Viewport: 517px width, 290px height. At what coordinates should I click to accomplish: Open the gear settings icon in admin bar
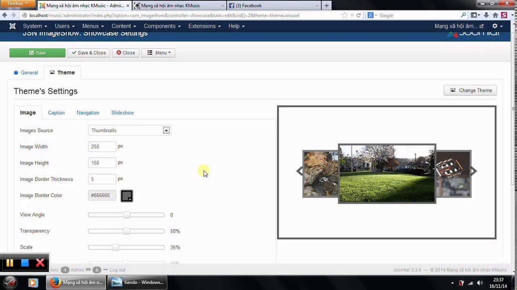click(x=497, y=26)
